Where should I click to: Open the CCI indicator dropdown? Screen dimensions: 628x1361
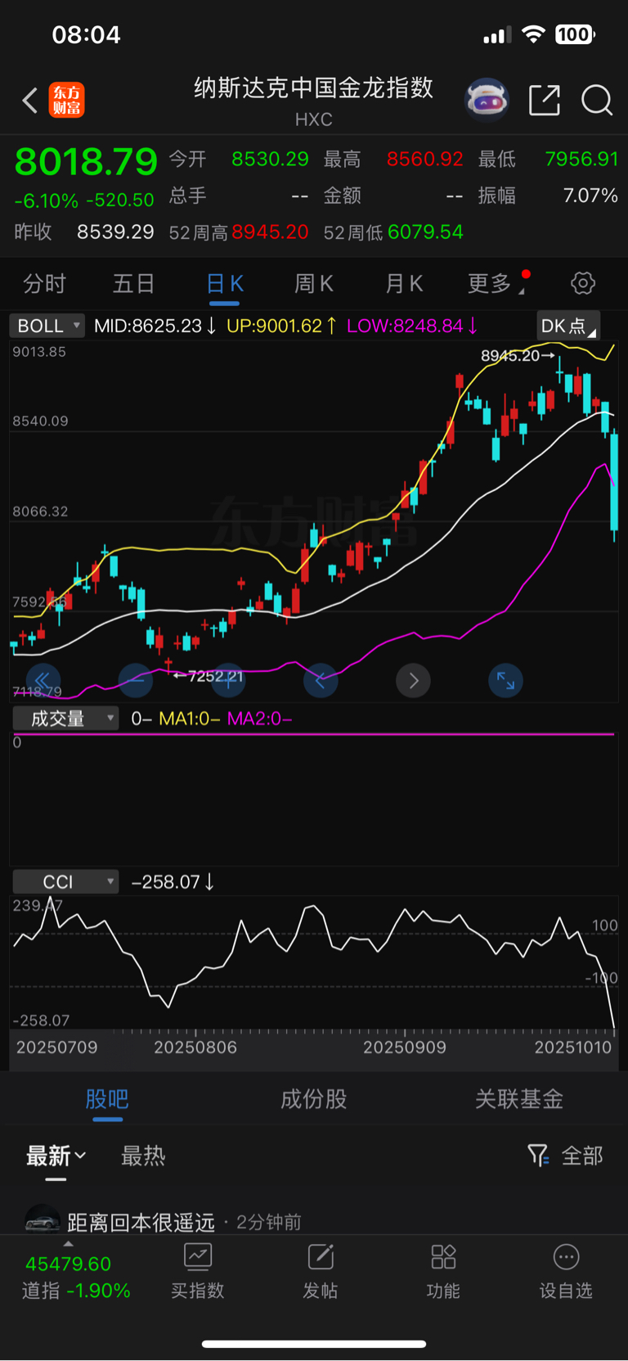[65, 881]
